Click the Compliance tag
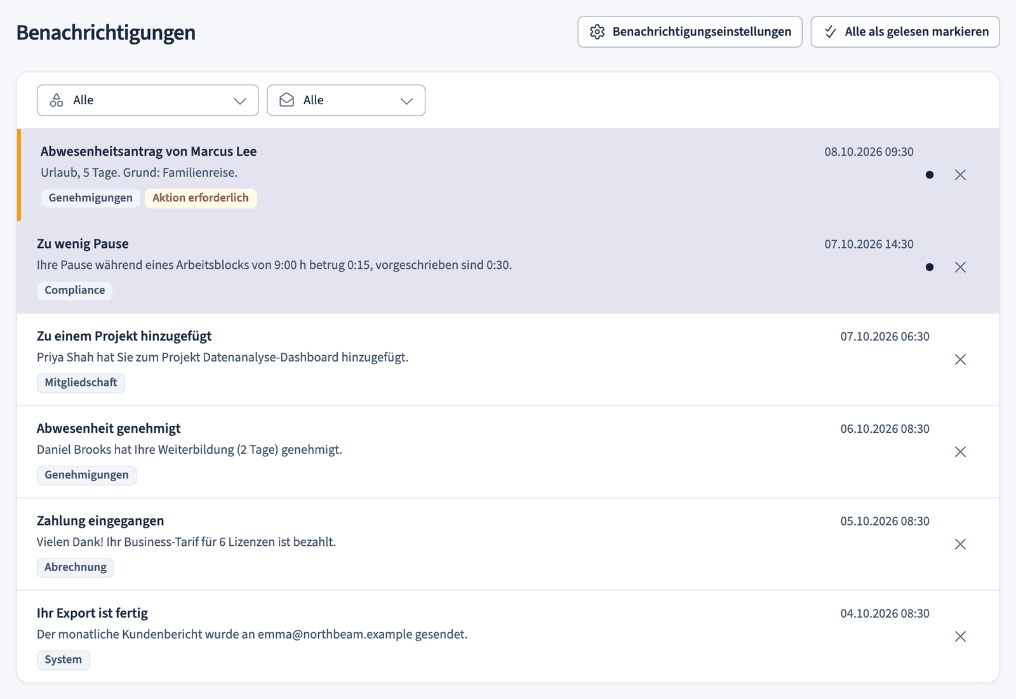Image resolution: width=1016 pixels, height=699 pixels. pos(75,290)
